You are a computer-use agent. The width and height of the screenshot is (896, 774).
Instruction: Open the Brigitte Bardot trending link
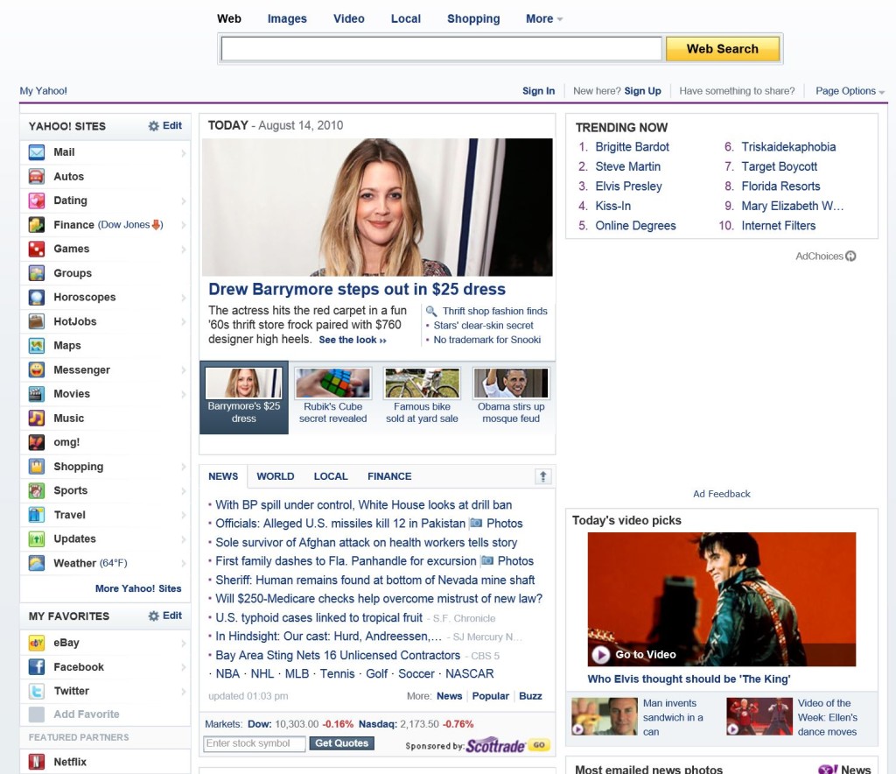[x=632, y=147]
